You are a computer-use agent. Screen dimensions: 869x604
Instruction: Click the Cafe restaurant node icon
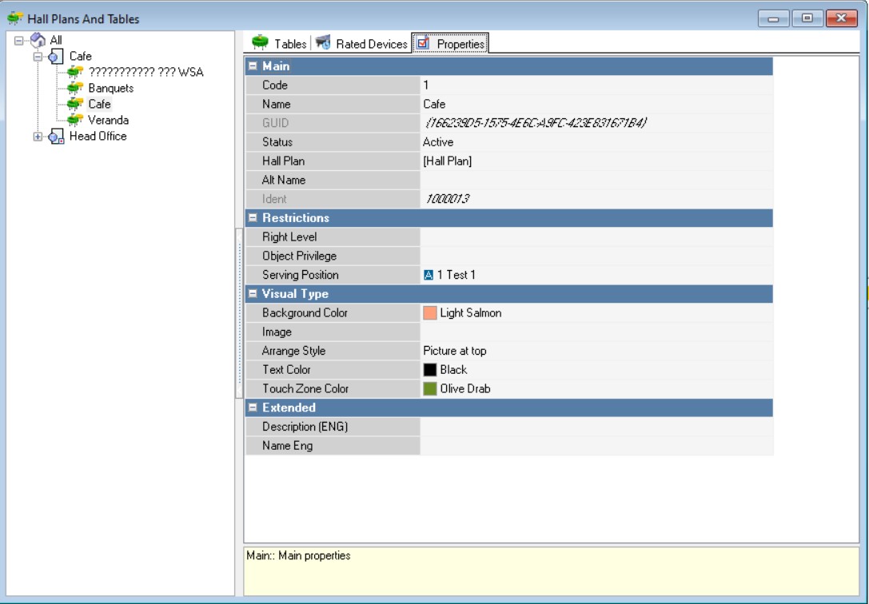55,56
